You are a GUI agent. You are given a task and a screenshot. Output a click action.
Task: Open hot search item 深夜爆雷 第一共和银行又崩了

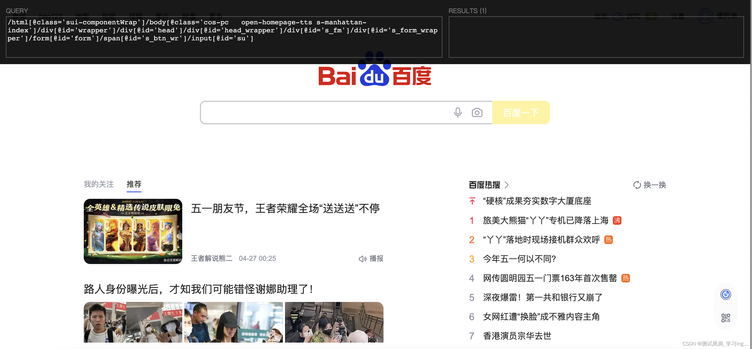click(x=542, y=297)
